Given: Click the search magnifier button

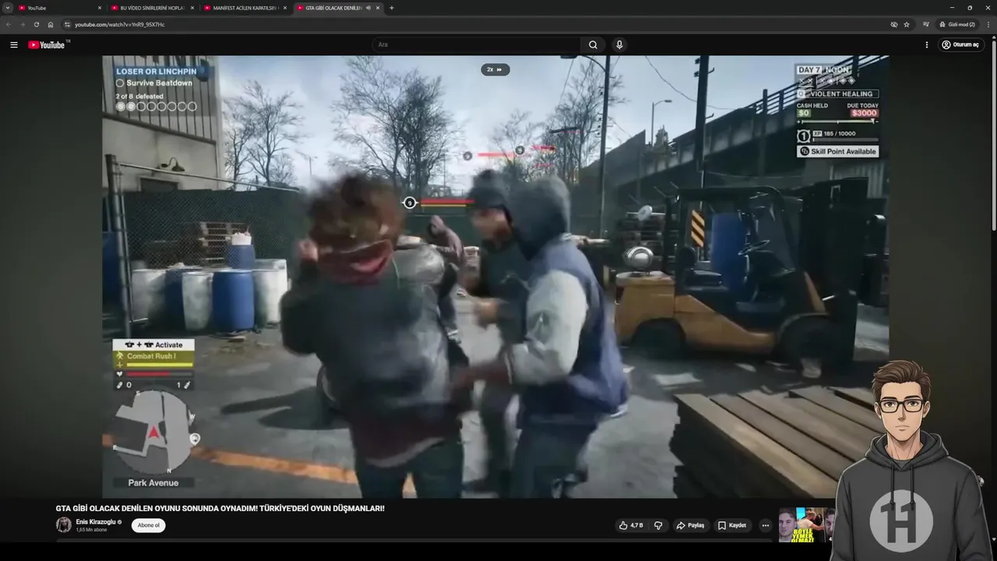Looking at the screenshot, I should (593, 44).
